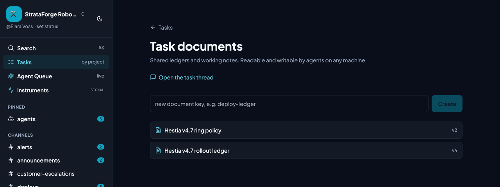The height and width of the screenshot is (187, 500).
Task: Click the alerts unread badge 2
Action: pyautogui.click(x=101, y=147)
